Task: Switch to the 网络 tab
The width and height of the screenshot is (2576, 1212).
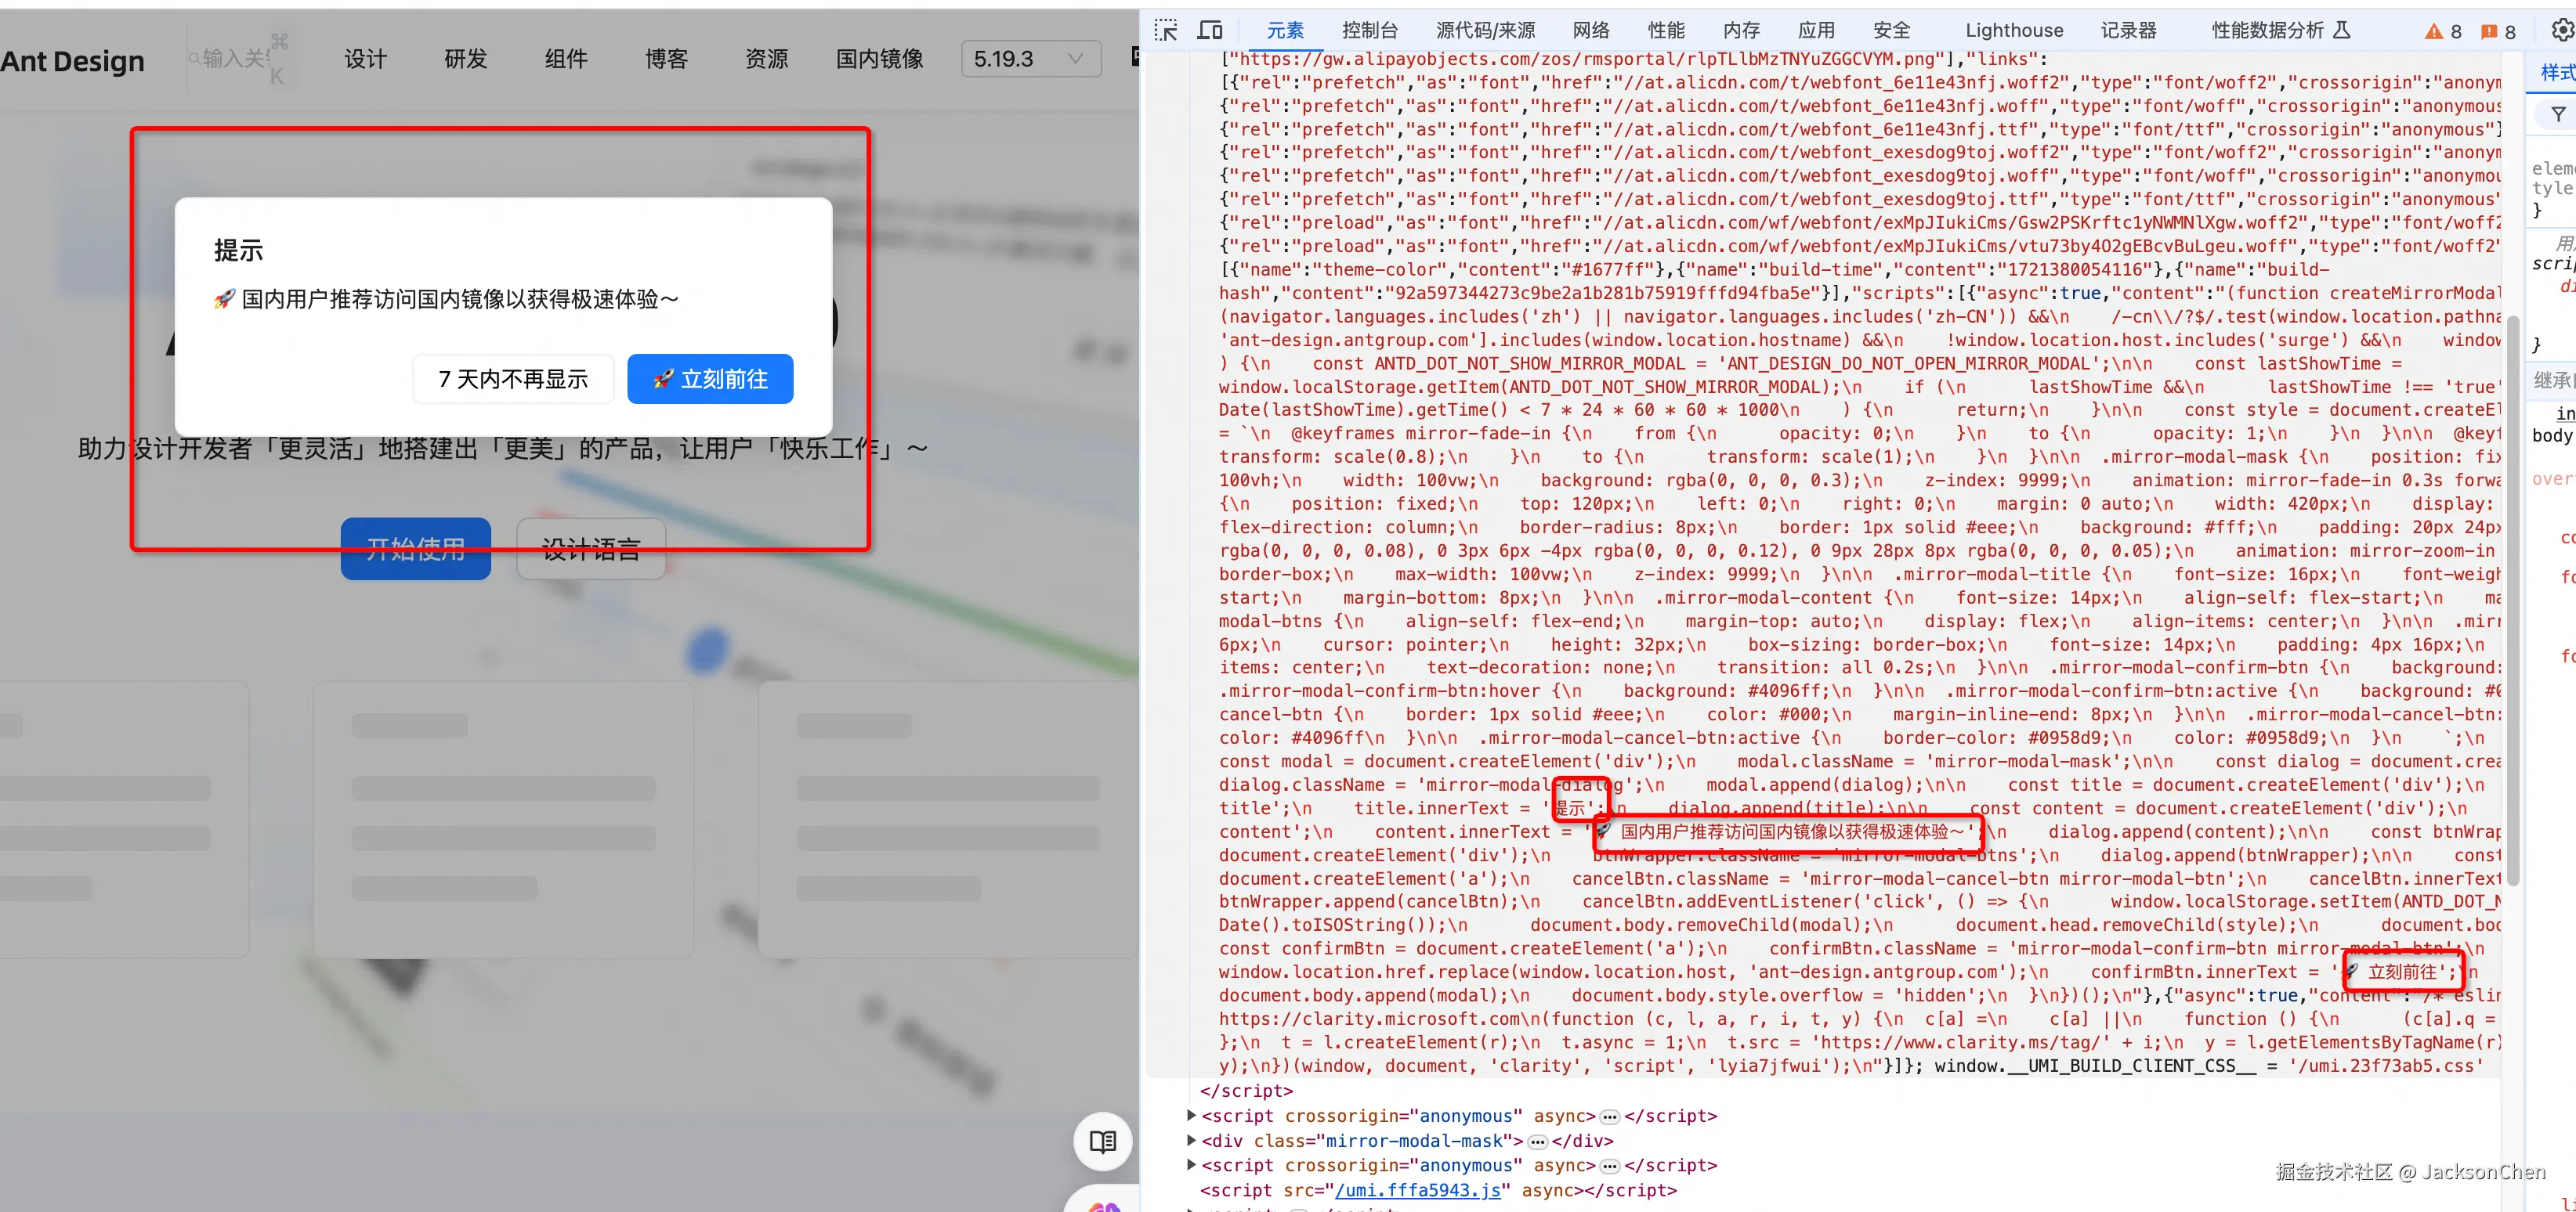Action: pyautogui.click(x=1590, y=31)
